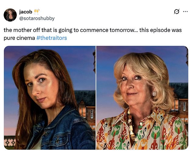Open right photo of woman in patterned shirt
Image resolution: width=193 pixels, height=154 pixels.
(142, 98)
